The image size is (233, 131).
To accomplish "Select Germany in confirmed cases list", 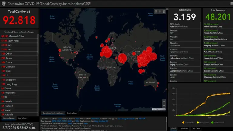I will pyautogui.click(x=19, y=67).
